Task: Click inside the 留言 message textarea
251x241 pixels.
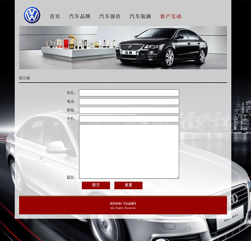Action: click(x=129, y=151)
